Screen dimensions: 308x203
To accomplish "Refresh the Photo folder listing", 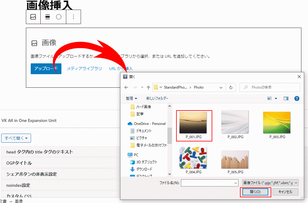I will (231, 87).
